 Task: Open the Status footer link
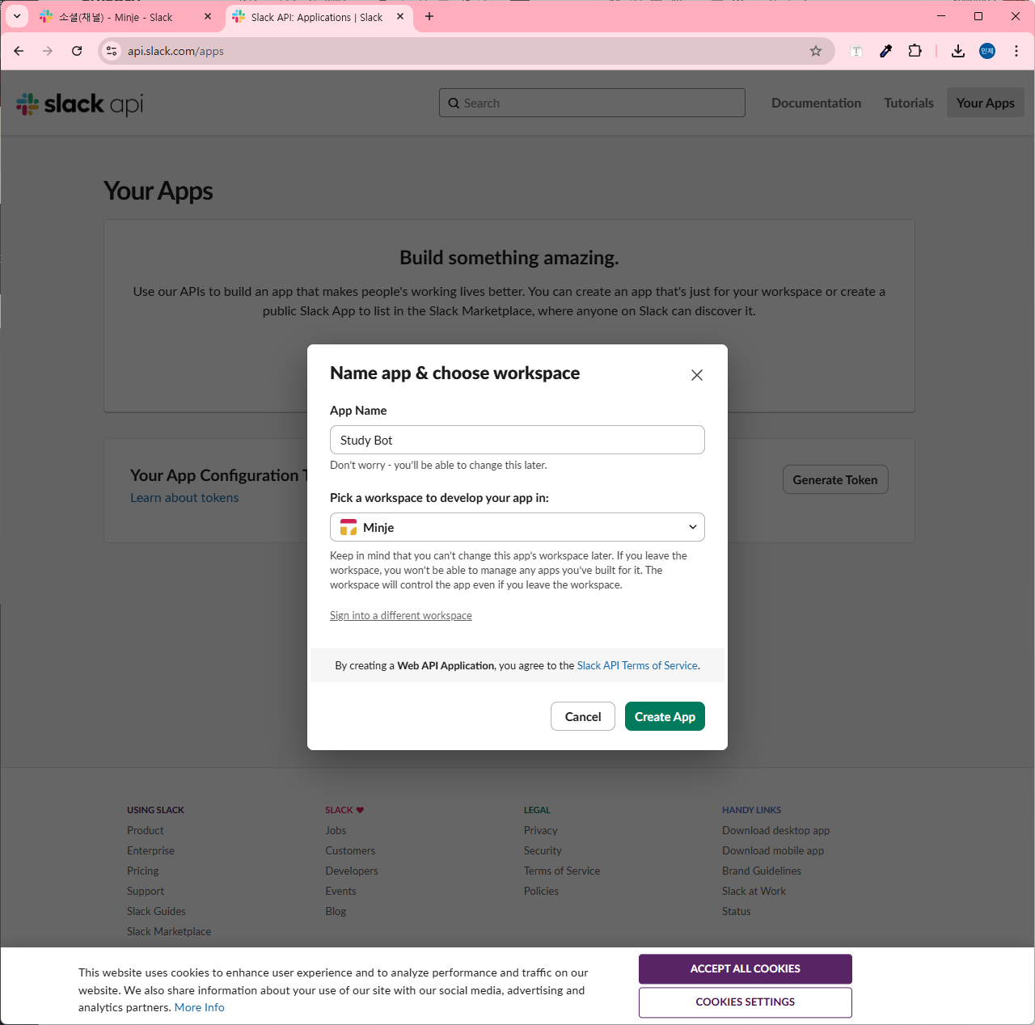[x=737, y=911]
